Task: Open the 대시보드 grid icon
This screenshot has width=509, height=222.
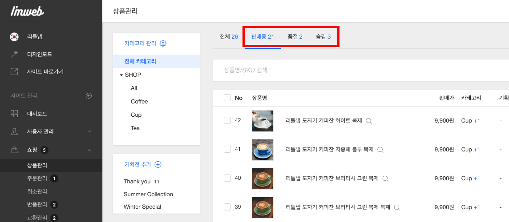Action: 14,114
